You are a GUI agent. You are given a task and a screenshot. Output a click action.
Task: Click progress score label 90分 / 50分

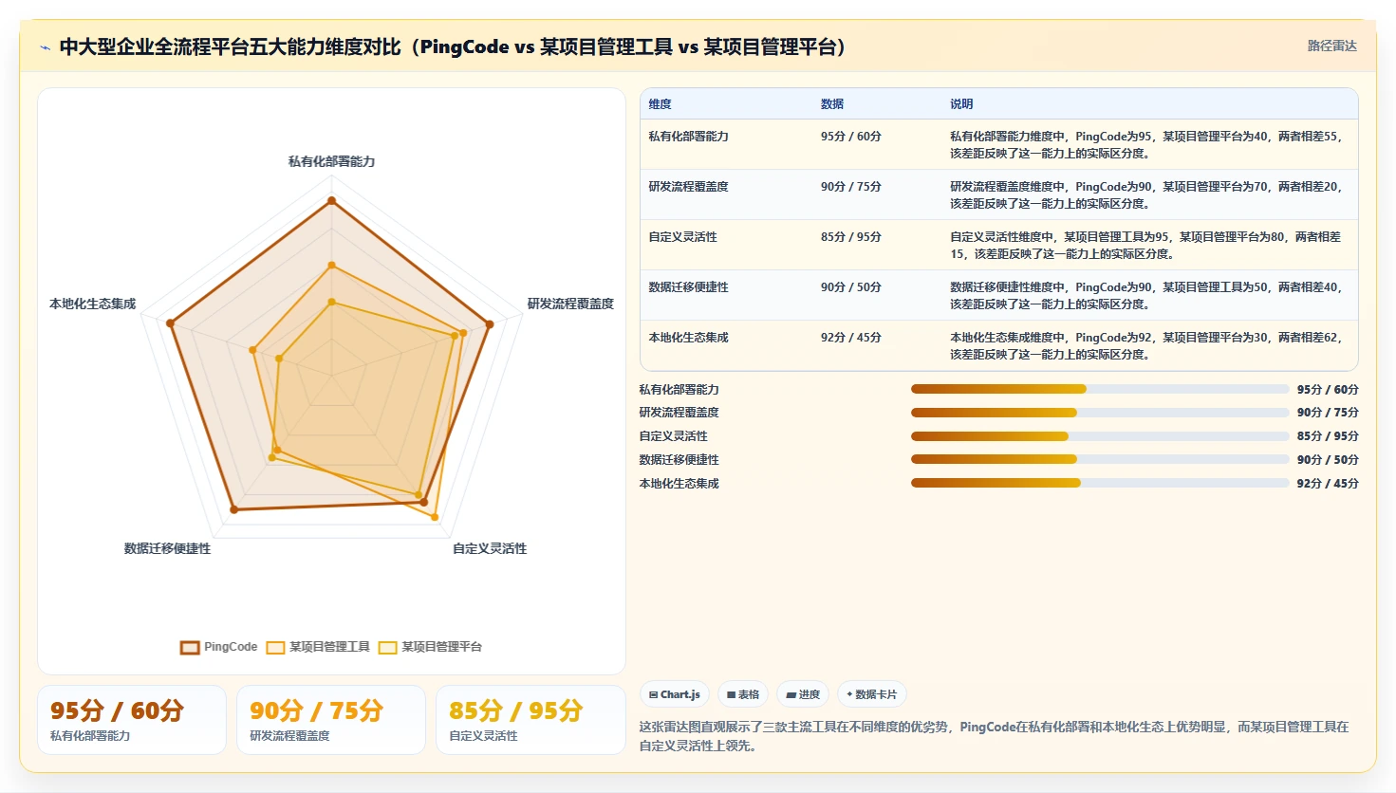coord(1328,460)
